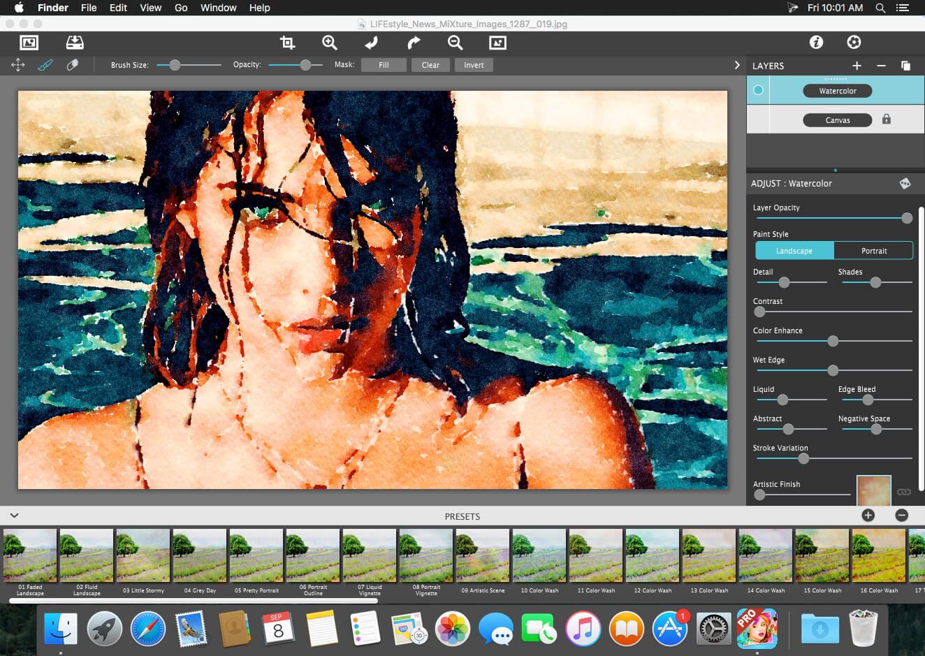This screenshot has height=656, width=925.
Task: Add a new layer with plus icon
Action: [x=857, y=66]
